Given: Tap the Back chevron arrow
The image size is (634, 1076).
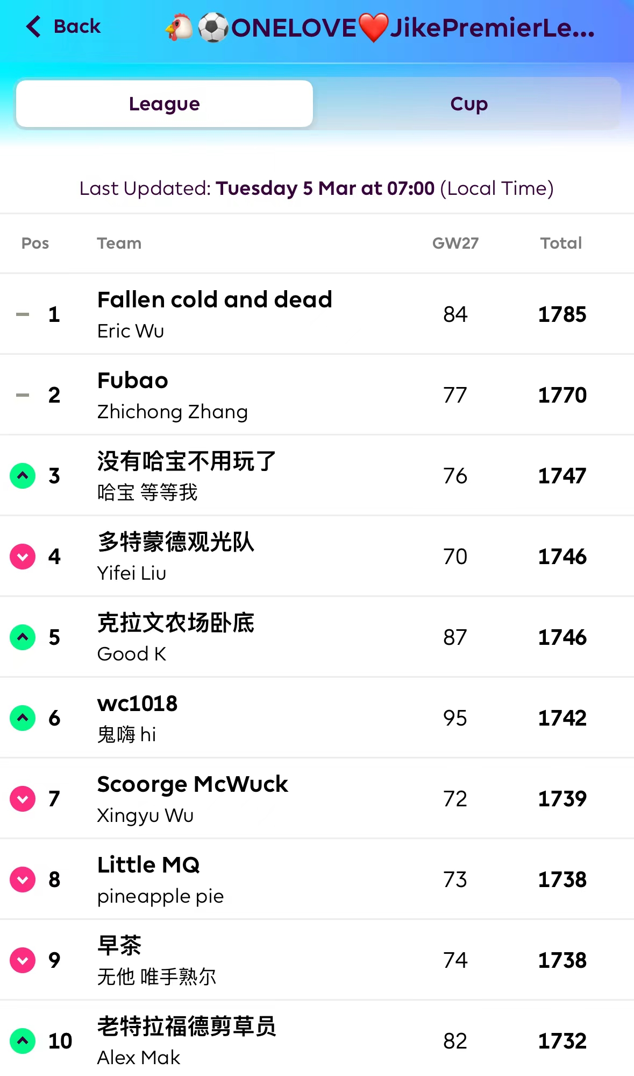Looking at the screenshot, I should click(x=33, y=26).
